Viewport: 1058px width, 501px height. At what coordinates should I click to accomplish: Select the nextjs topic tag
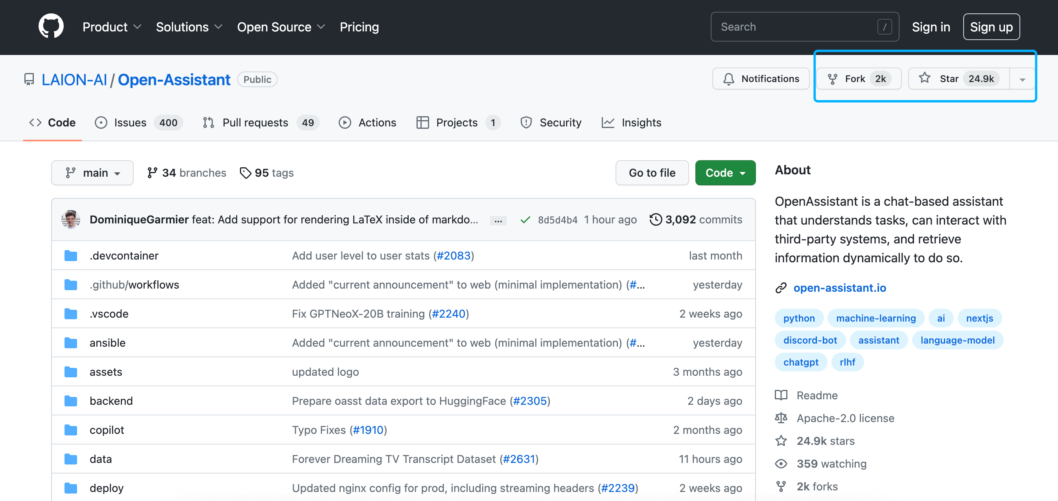click(x=979, y=318)
